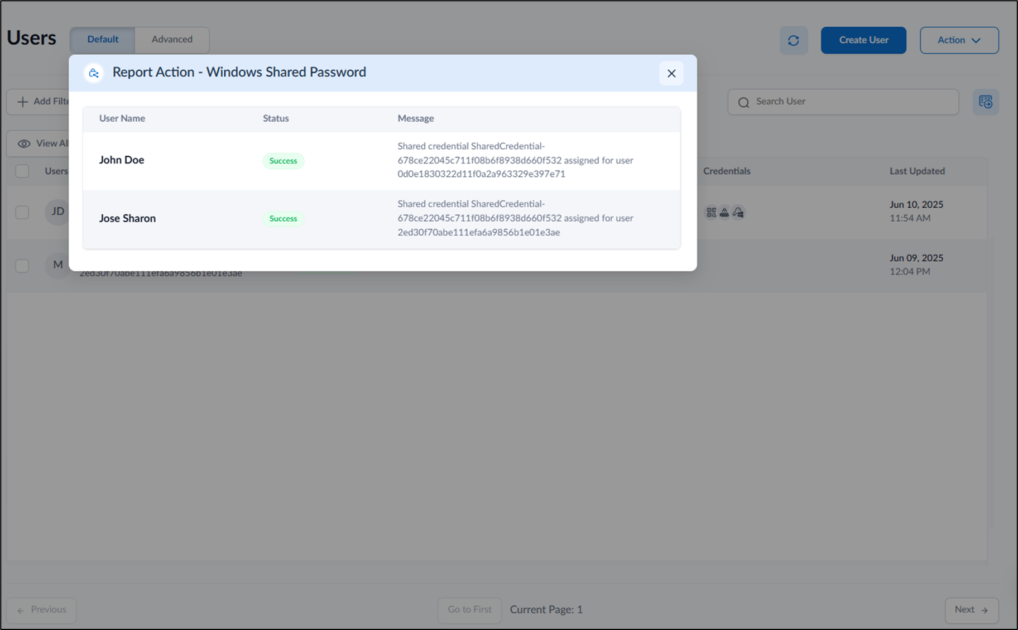The image size is (1018, 630).
Task: Click the Message column header
Action: tap(415, 118)
